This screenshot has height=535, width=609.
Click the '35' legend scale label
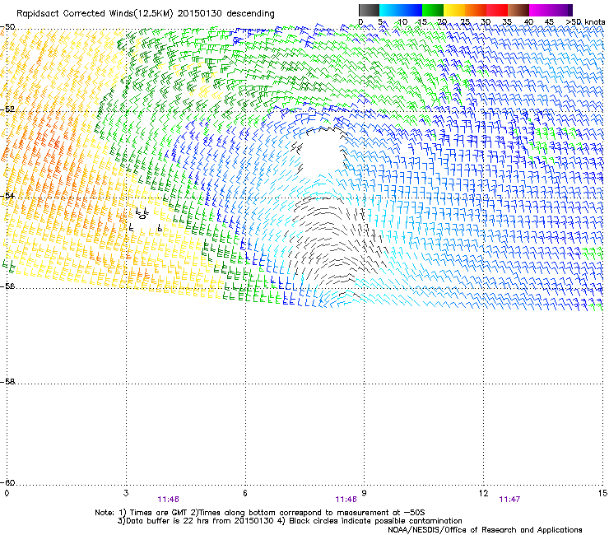507,22
